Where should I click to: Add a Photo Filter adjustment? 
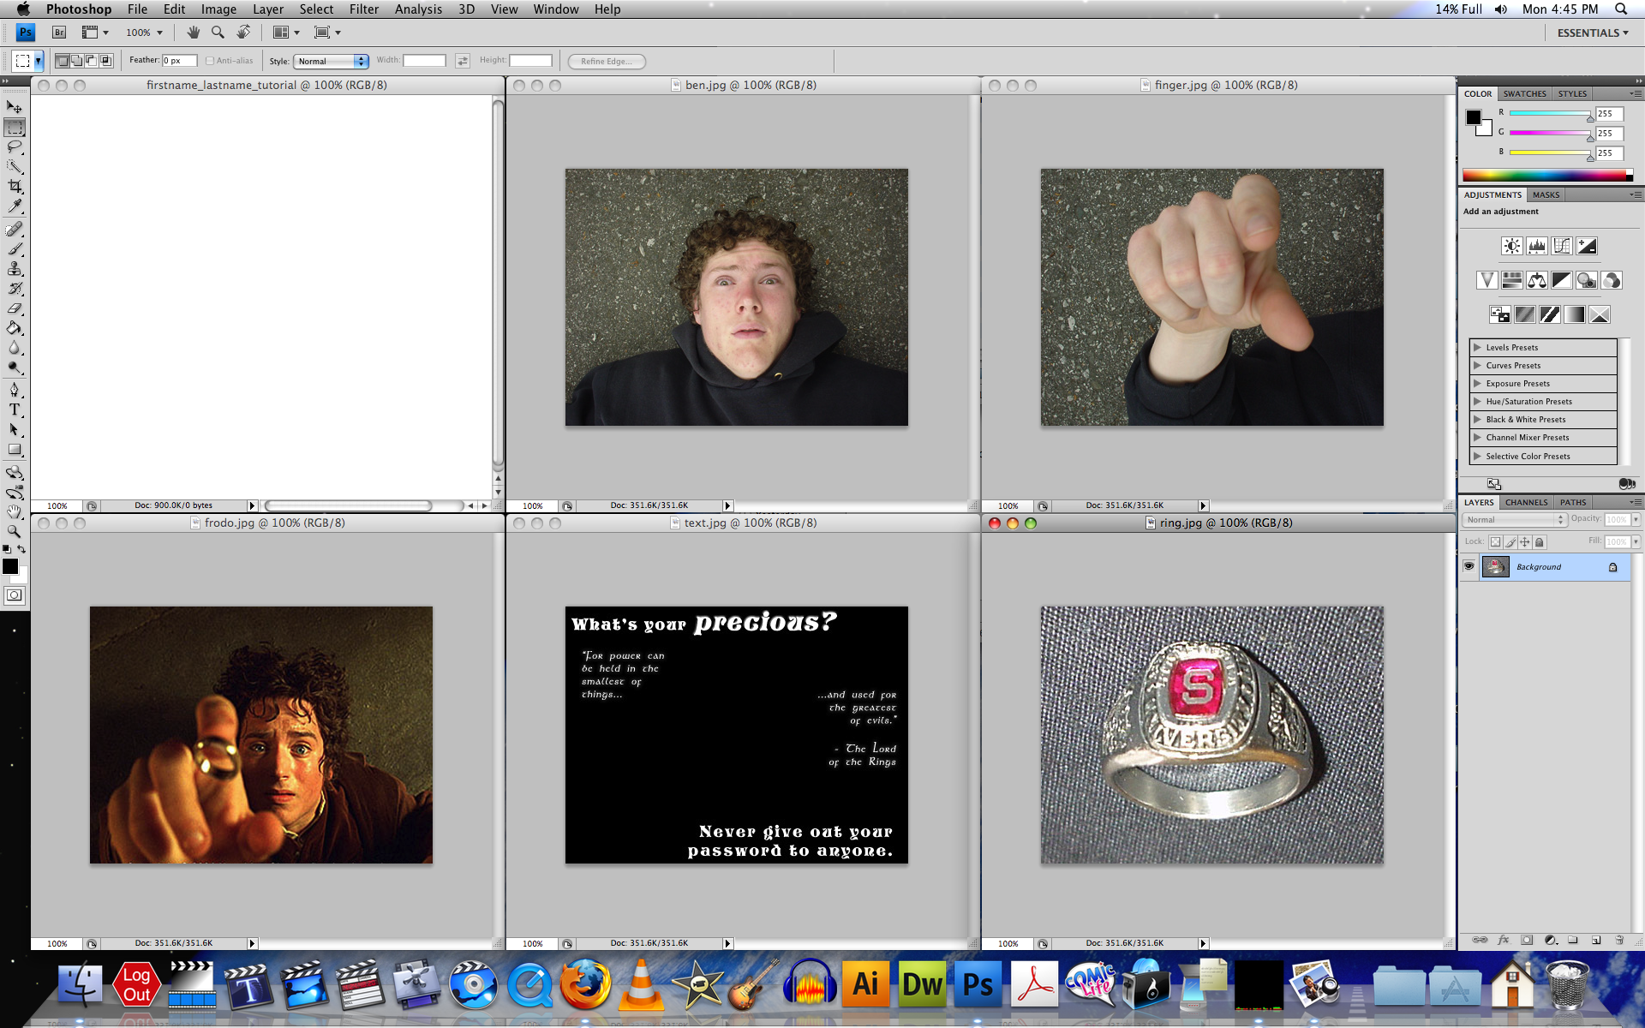1587,280
